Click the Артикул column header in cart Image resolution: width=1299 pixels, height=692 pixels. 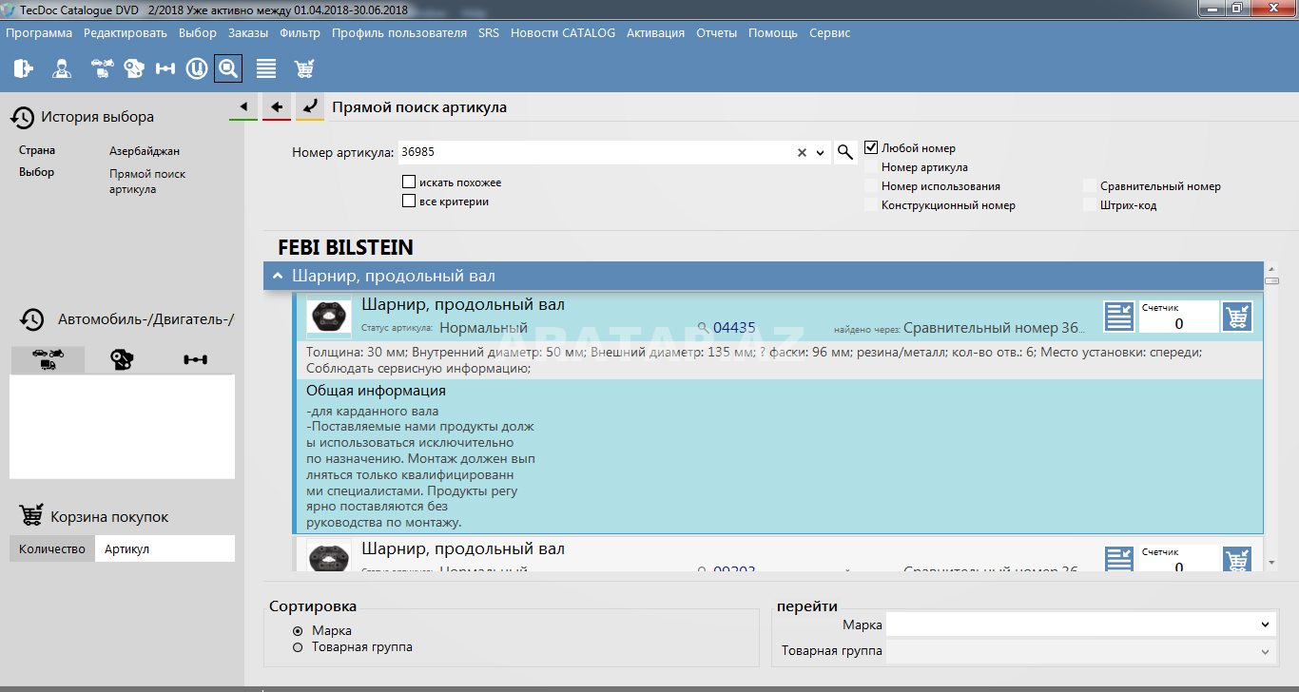165,548
